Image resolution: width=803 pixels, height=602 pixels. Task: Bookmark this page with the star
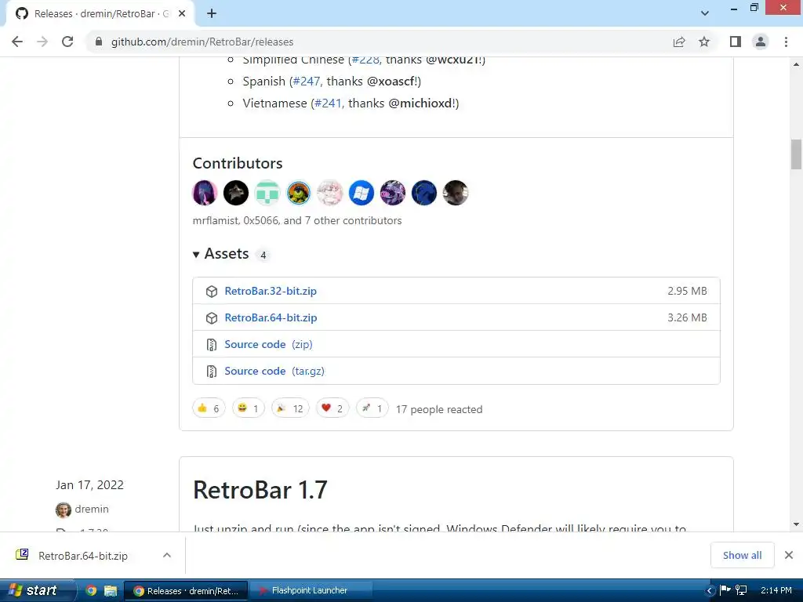[x=704, y=42]
